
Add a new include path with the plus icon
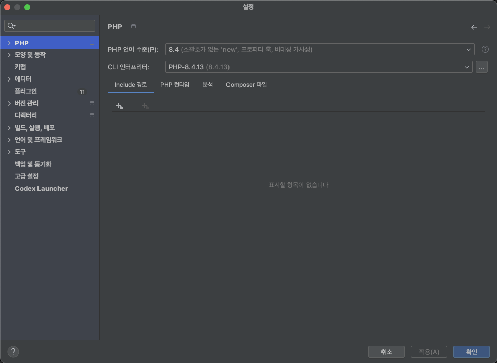coord(119,105)
